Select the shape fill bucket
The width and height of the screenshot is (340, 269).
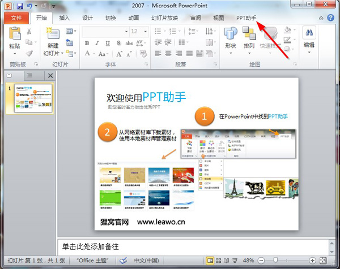(x=287, y=30)
